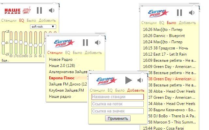Select history entry 16:15 38 Градусов - Ночь
Screen dimensions: 209x130
coord(166,48)
